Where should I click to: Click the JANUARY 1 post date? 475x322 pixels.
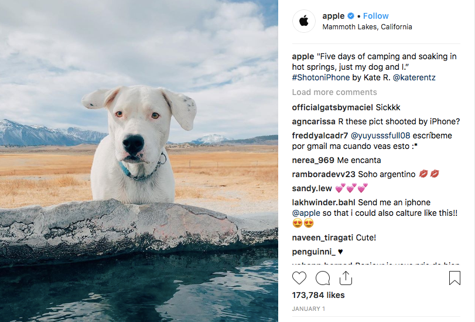[309, 309]
